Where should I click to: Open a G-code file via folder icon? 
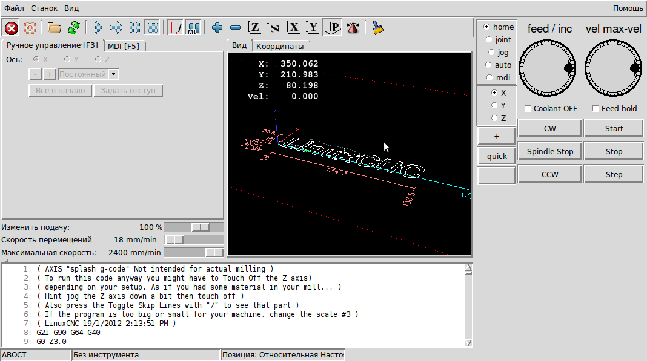(x=54, y=28)
